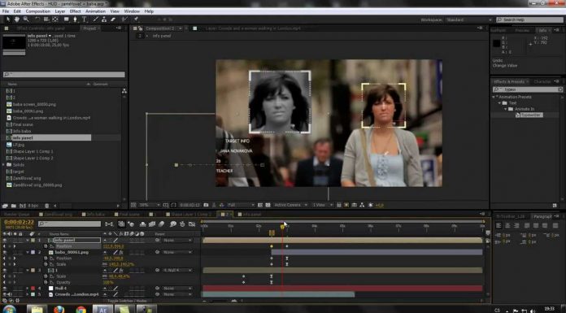Select the Rectangle shape tool
The height and width of the screenshot is (313, 566).
click(x=67, y=20)
